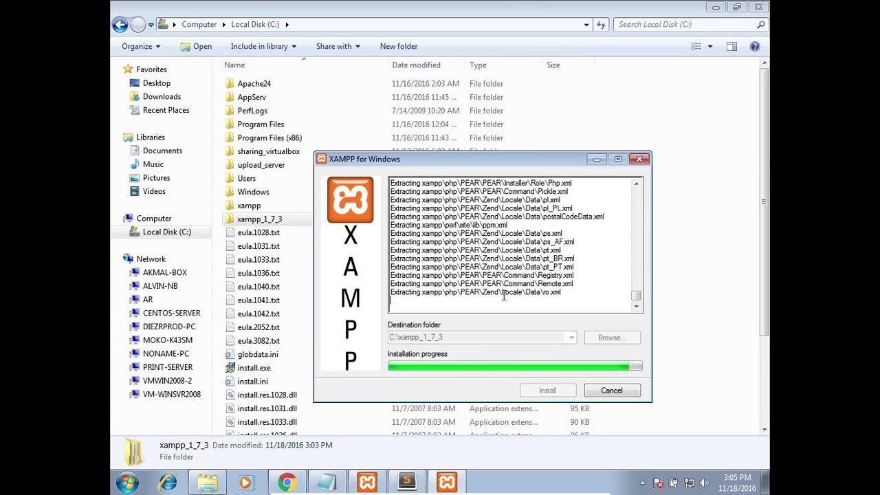The width and height of the screenshot is (880, 495).
Task: Select the CENTOS-SERVER network computer
Action: click(x=171, y=313)
